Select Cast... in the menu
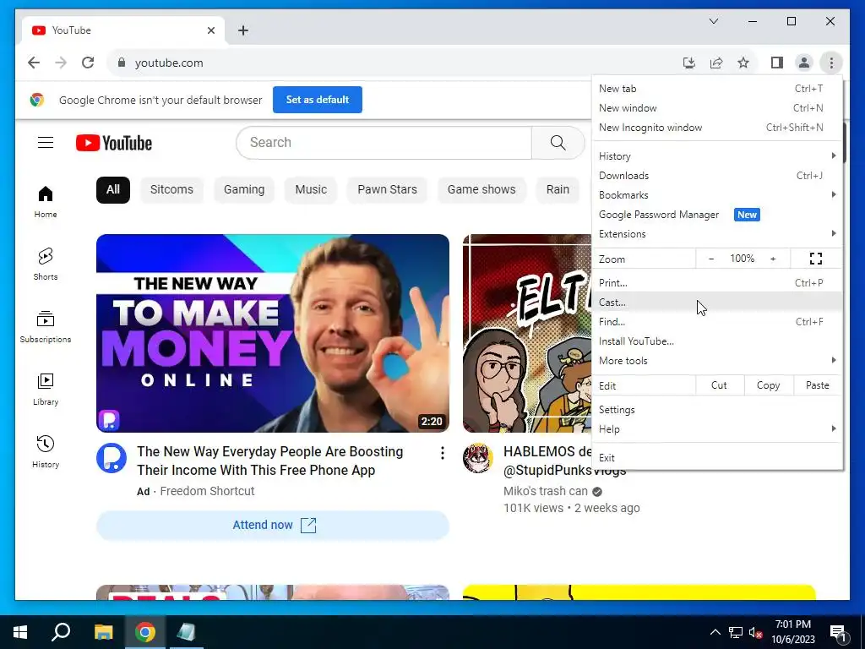 pos(716,302)
